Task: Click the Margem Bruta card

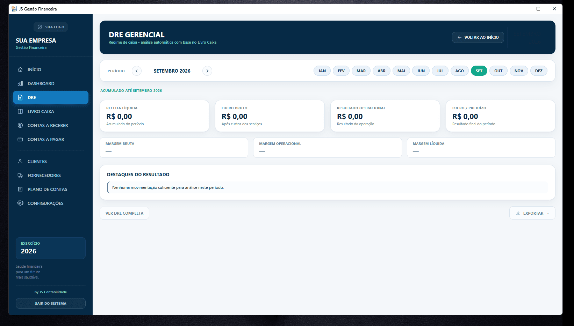Action: pos(174,148)
